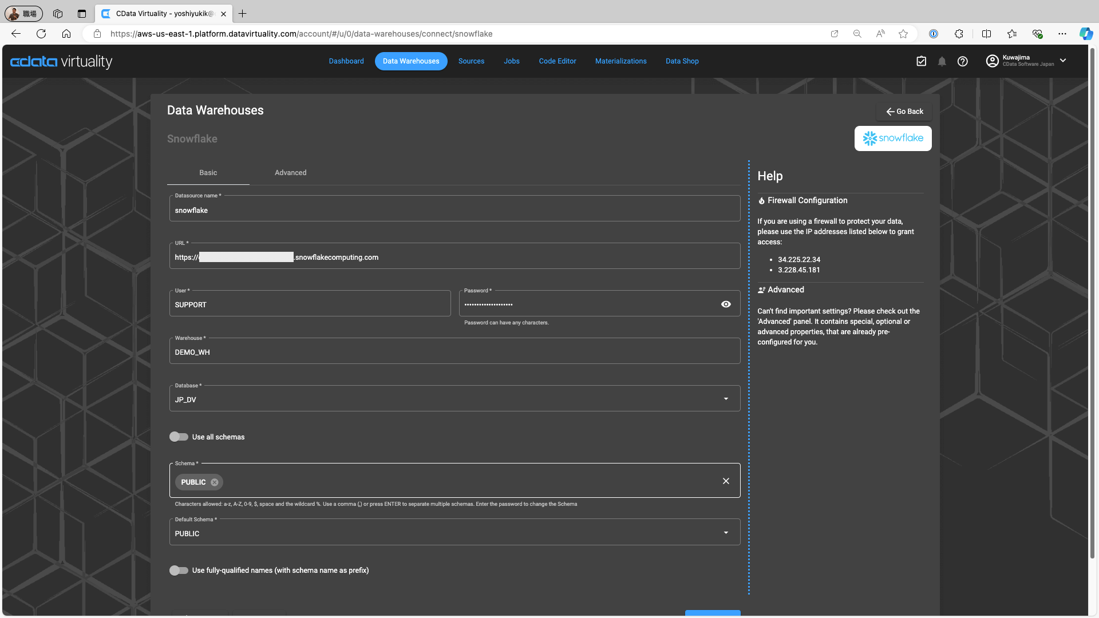Enable Use all schemas toggle
This screenshot has height=618, width=1099.
click(x=179, y=437)
